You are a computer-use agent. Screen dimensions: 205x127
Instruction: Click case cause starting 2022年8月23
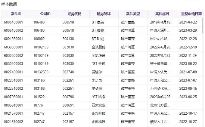click(162, 56)
